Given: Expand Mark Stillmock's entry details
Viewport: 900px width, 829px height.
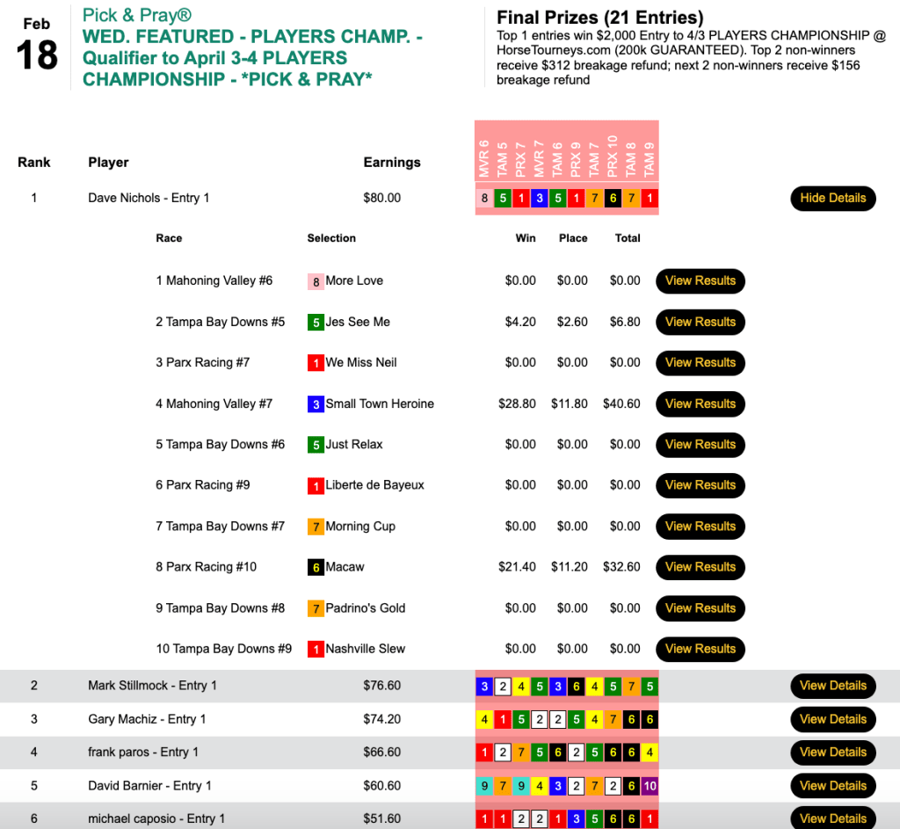Looking at the screenshot, I should coord(832,686).
